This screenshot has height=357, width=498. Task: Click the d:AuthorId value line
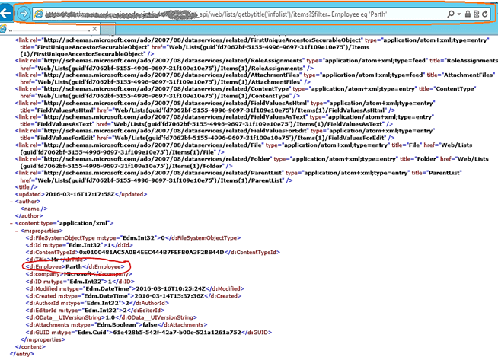click(x=97, y=303)
